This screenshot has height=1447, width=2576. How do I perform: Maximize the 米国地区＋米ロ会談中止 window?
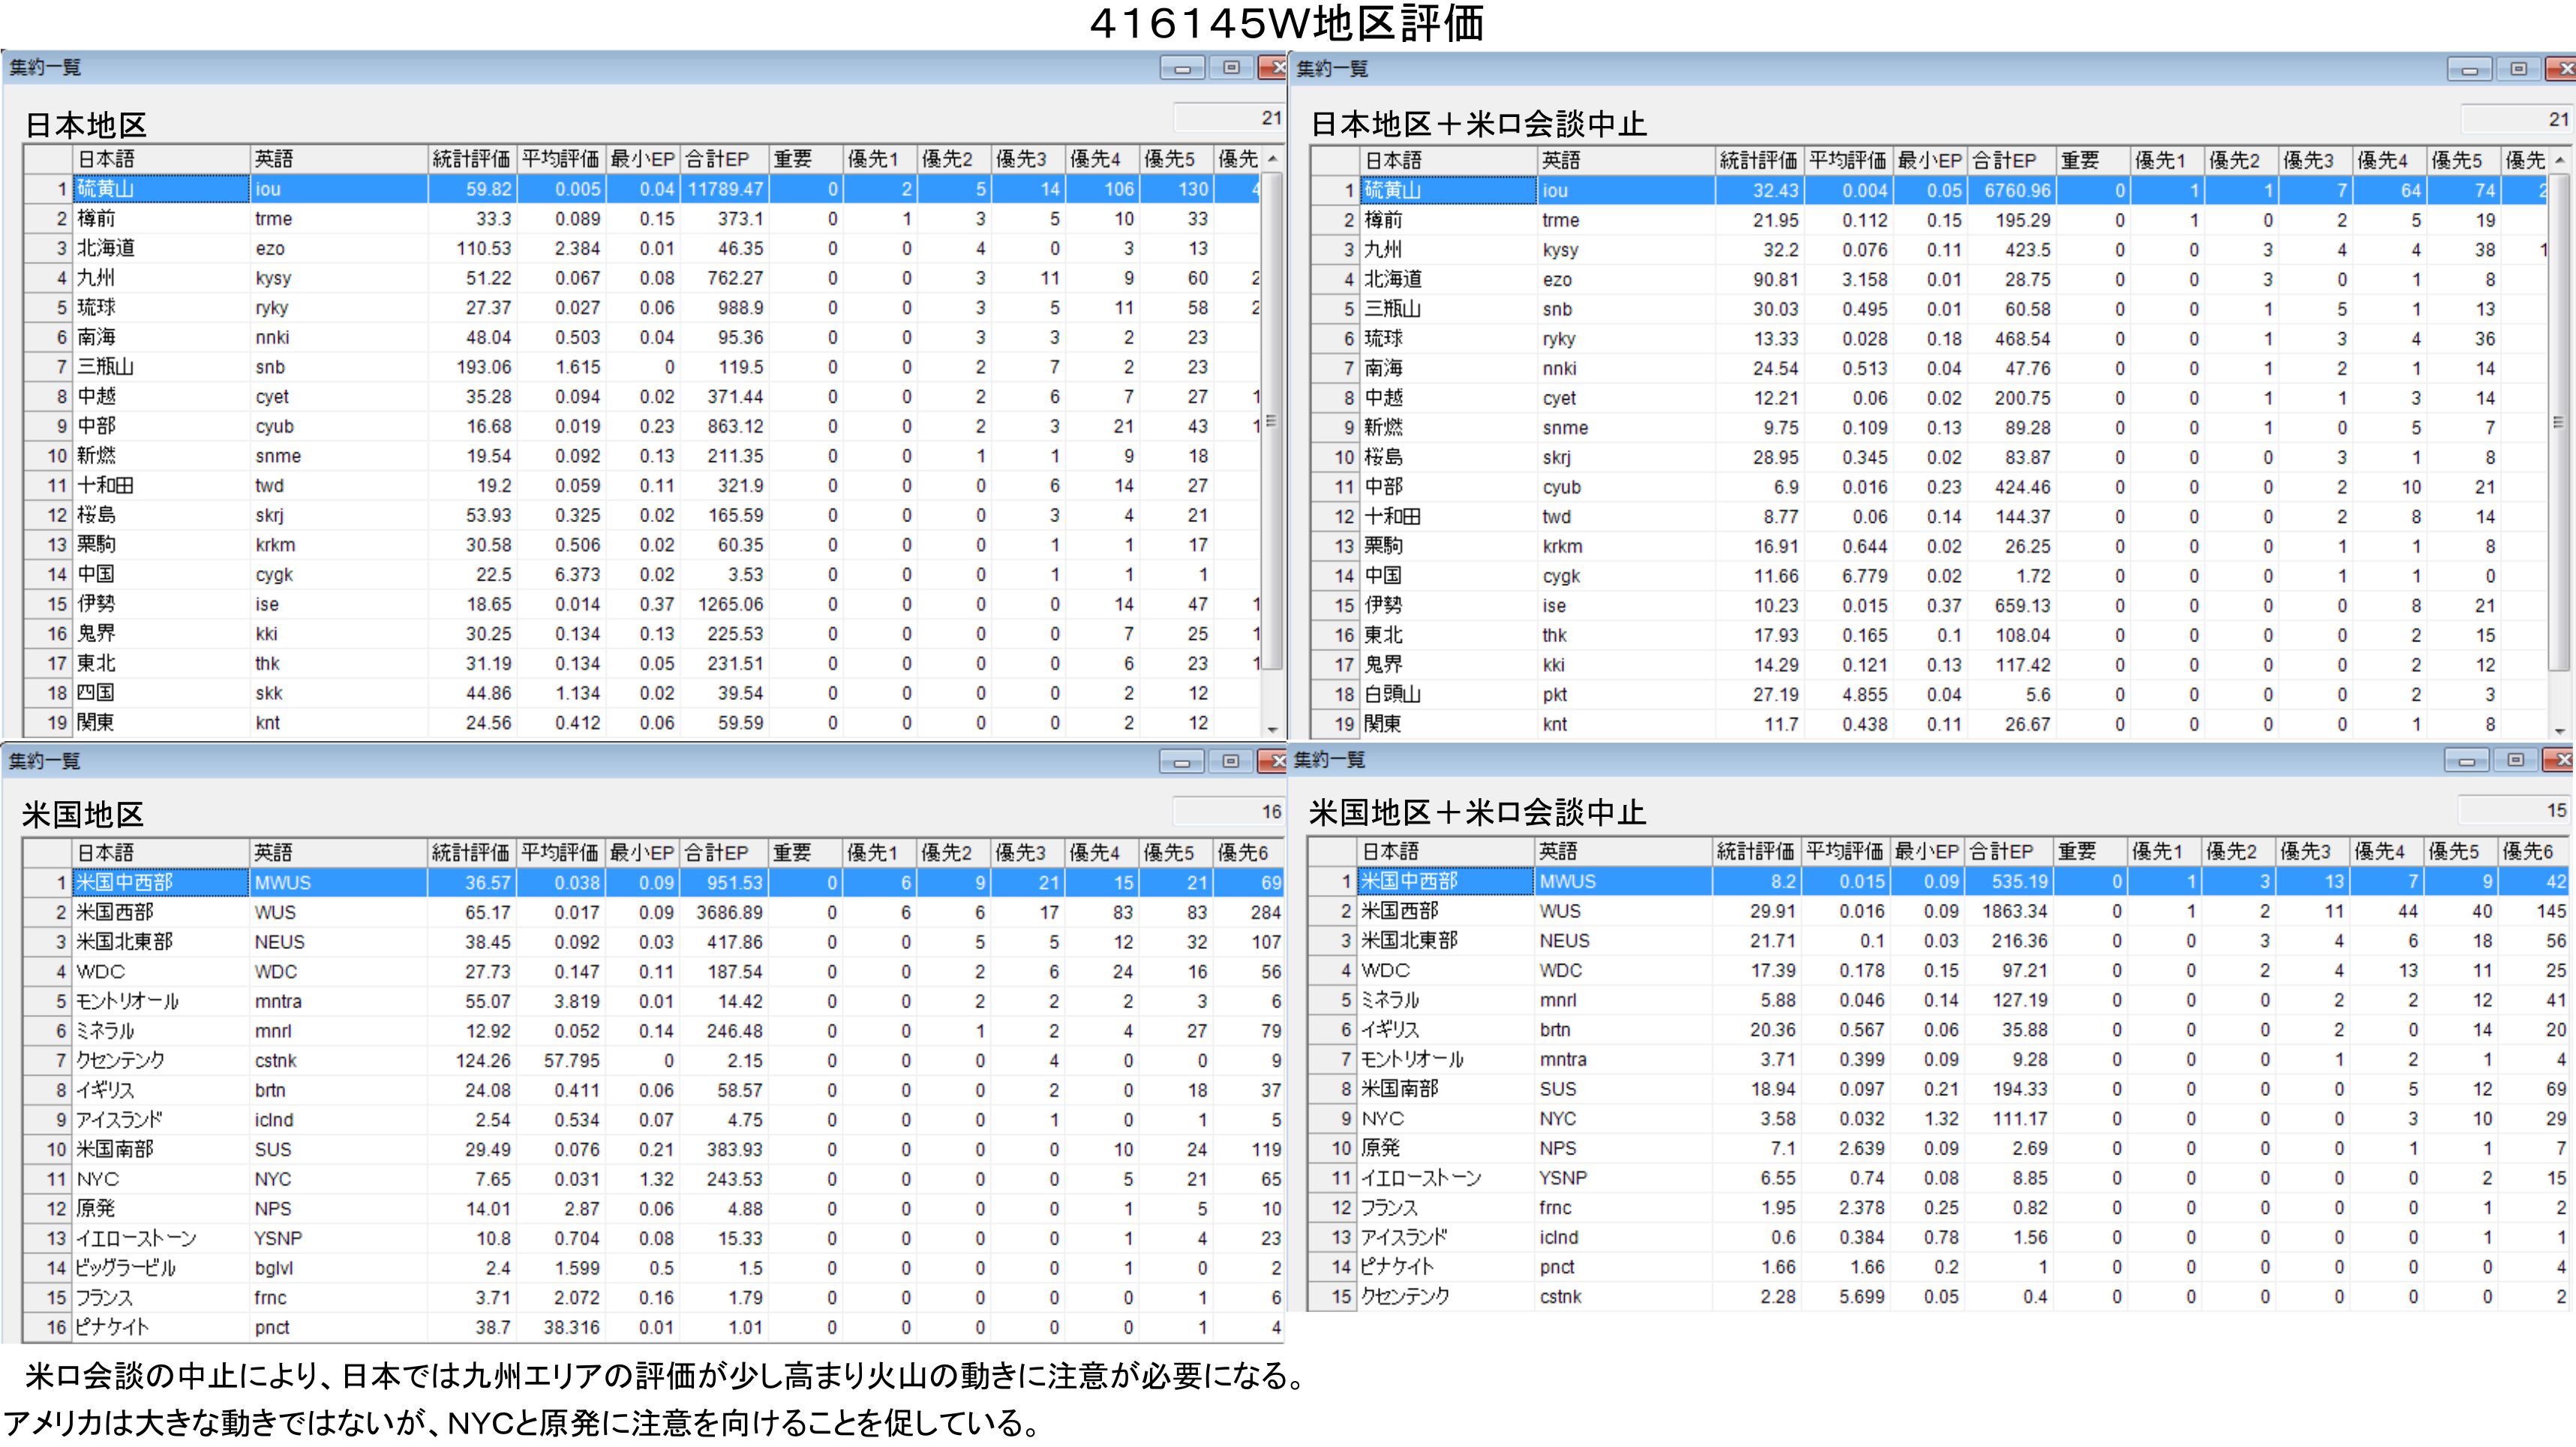pyautogui.click(x=2515, y=761)
